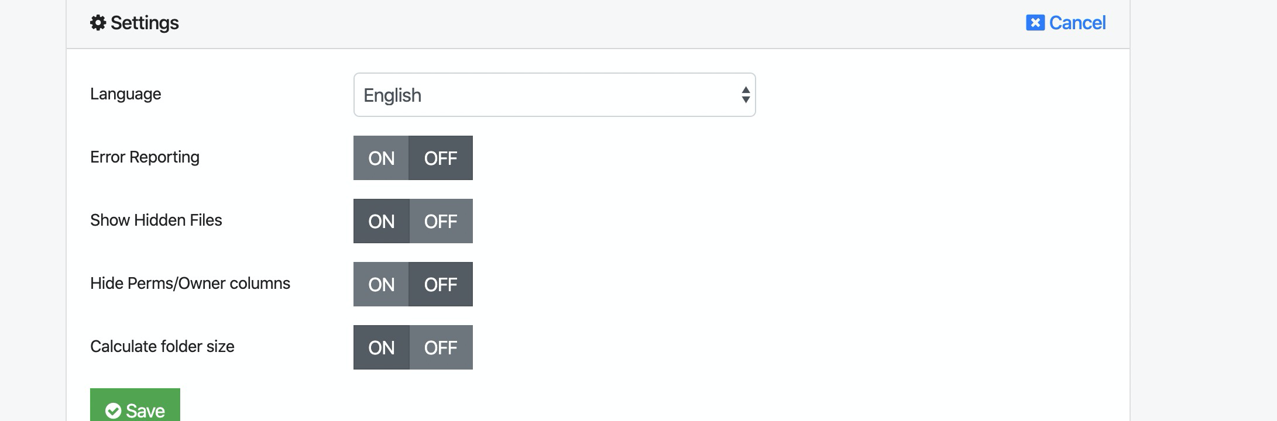
Task: Turn Error Reporting ON
Action: (x=381, y=158)
